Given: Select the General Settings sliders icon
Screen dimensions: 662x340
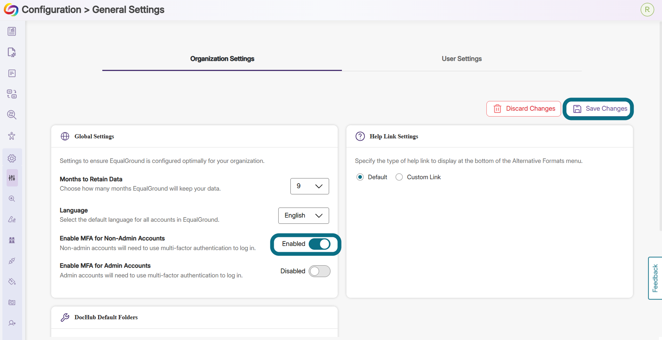Looking at the screenshot, I should 12,178.
